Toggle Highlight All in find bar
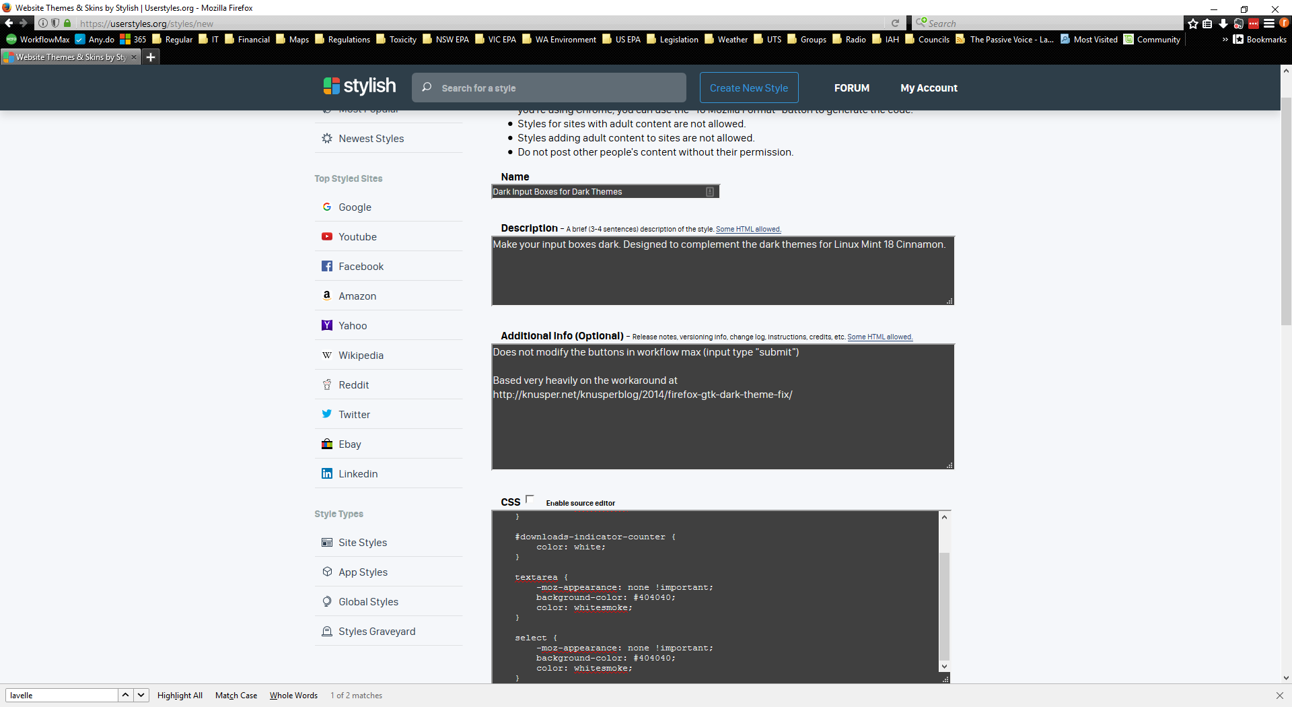1292x707 pixels. coord(180,696)
